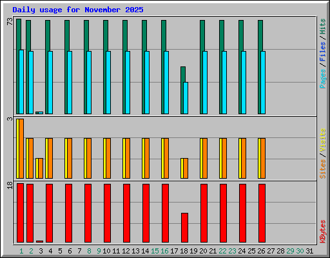Screen dimensions: 330x258
Task: Select the yellow 'Visits' legend label
Action: click(x=322, y=140)
